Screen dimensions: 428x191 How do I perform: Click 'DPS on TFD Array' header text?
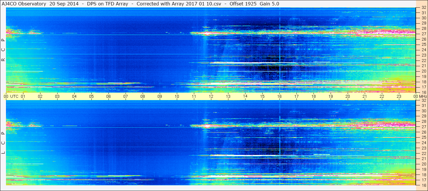[x=107, y=4]
